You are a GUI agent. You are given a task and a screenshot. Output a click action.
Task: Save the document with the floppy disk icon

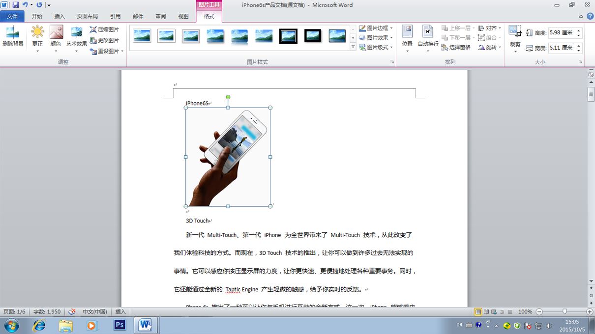[15, 5]
